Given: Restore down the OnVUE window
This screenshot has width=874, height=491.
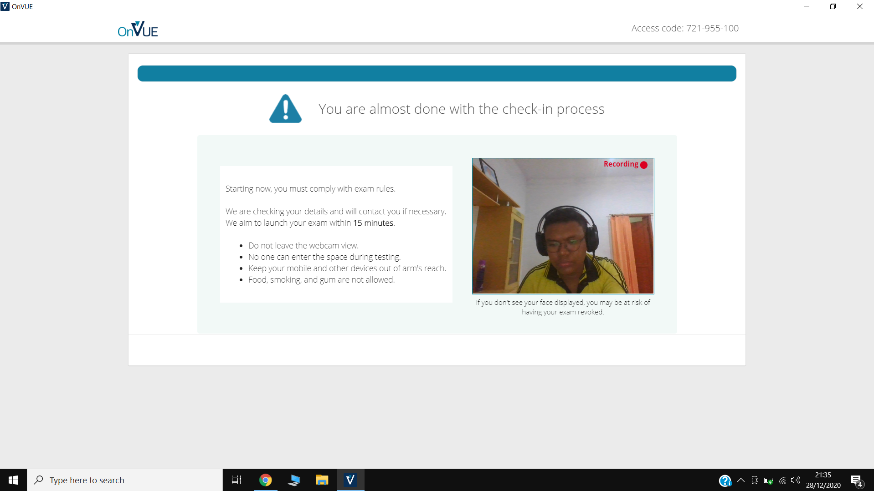Looking at the screenshot, I should point(833,6).
